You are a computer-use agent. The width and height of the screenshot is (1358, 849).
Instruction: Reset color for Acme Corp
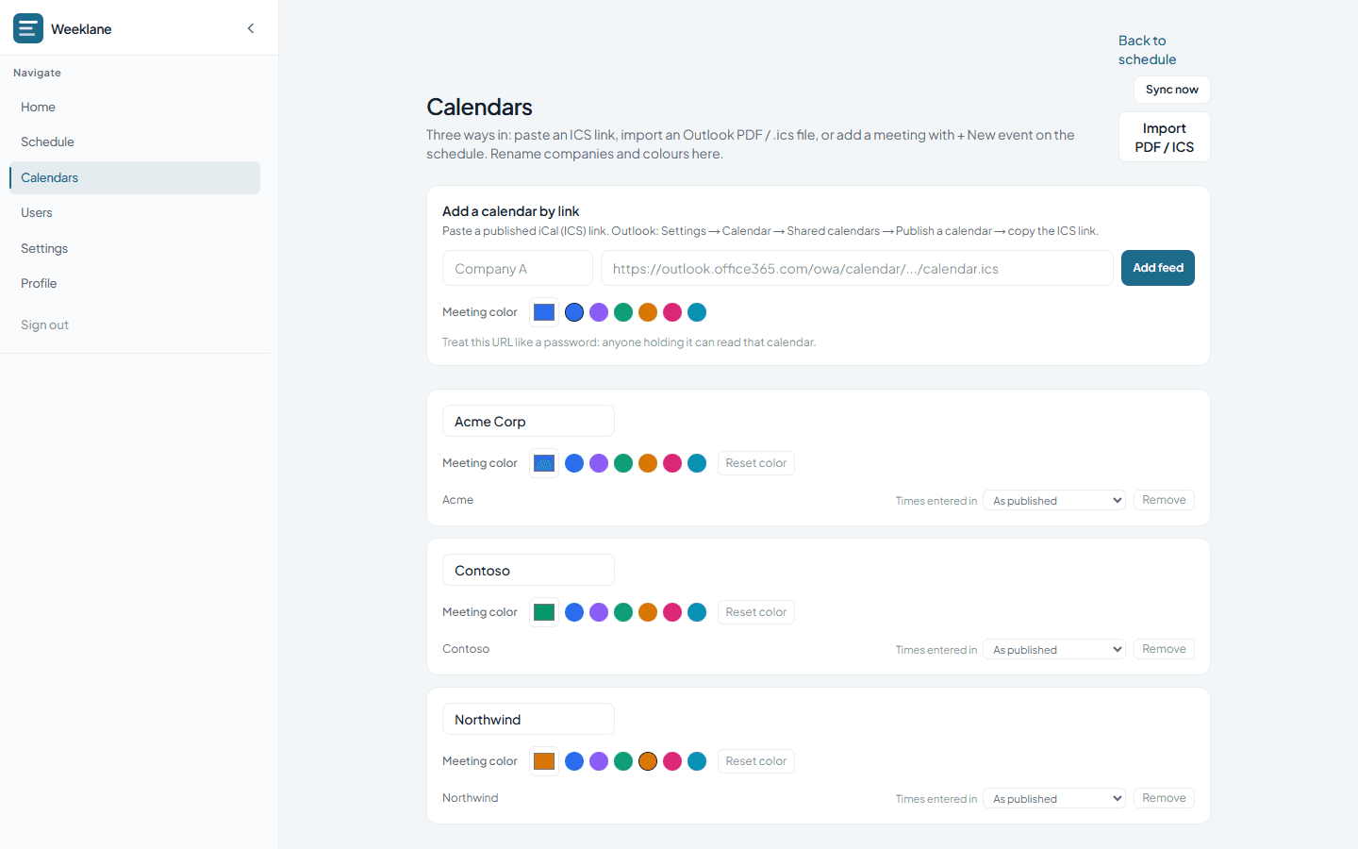[756, 463]
